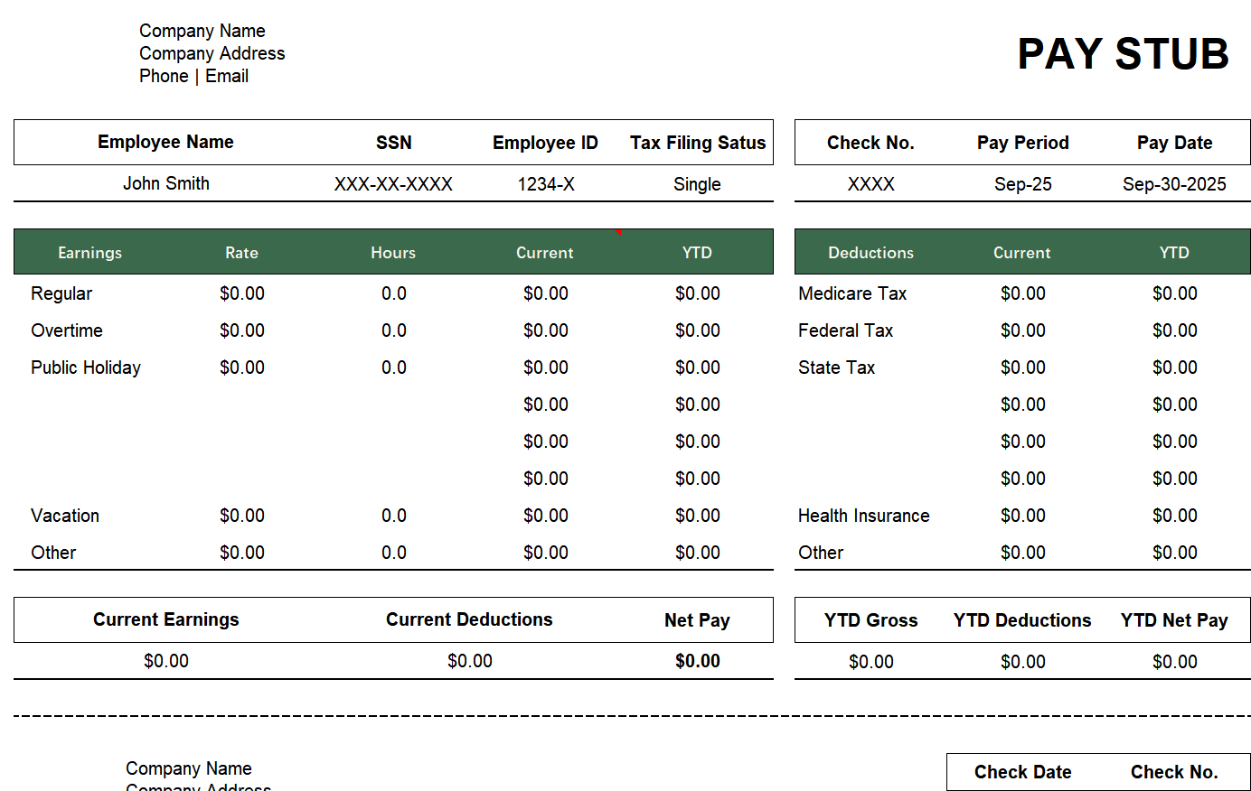Screen dimensions: 1251x791
Task: Select the green Earnings column header
Action: point(89,253)
